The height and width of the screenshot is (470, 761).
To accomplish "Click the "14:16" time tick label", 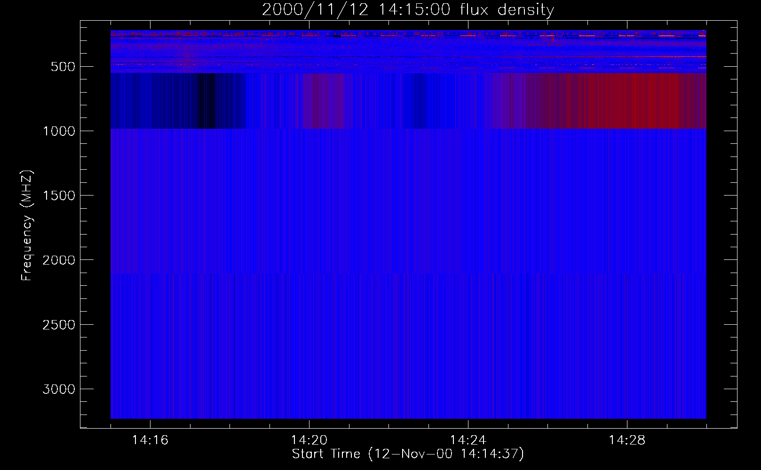I will [150, 440].
